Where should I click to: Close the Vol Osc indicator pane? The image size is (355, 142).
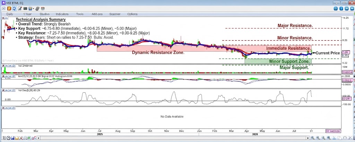coord(3,90)
